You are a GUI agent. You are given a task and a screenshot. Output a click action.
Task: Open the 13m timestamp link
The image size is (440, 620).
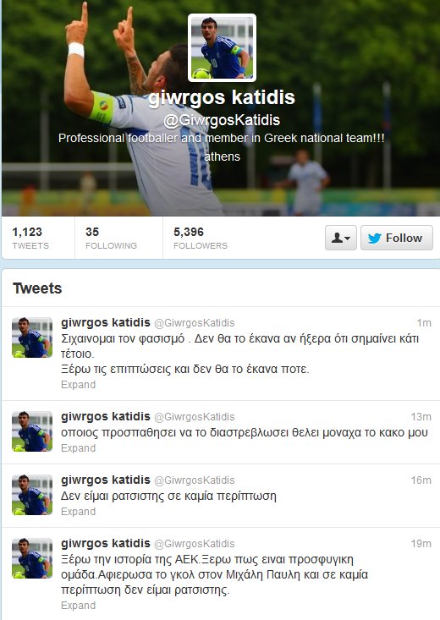coord(421,417)
